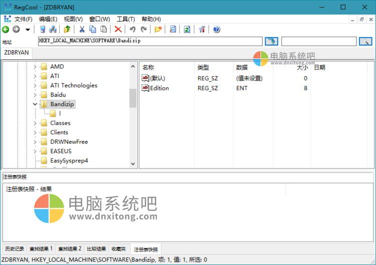This screenshot has height=265, width=376.
Task: Expand the AMD key
Action: click(x=35, y=67)
